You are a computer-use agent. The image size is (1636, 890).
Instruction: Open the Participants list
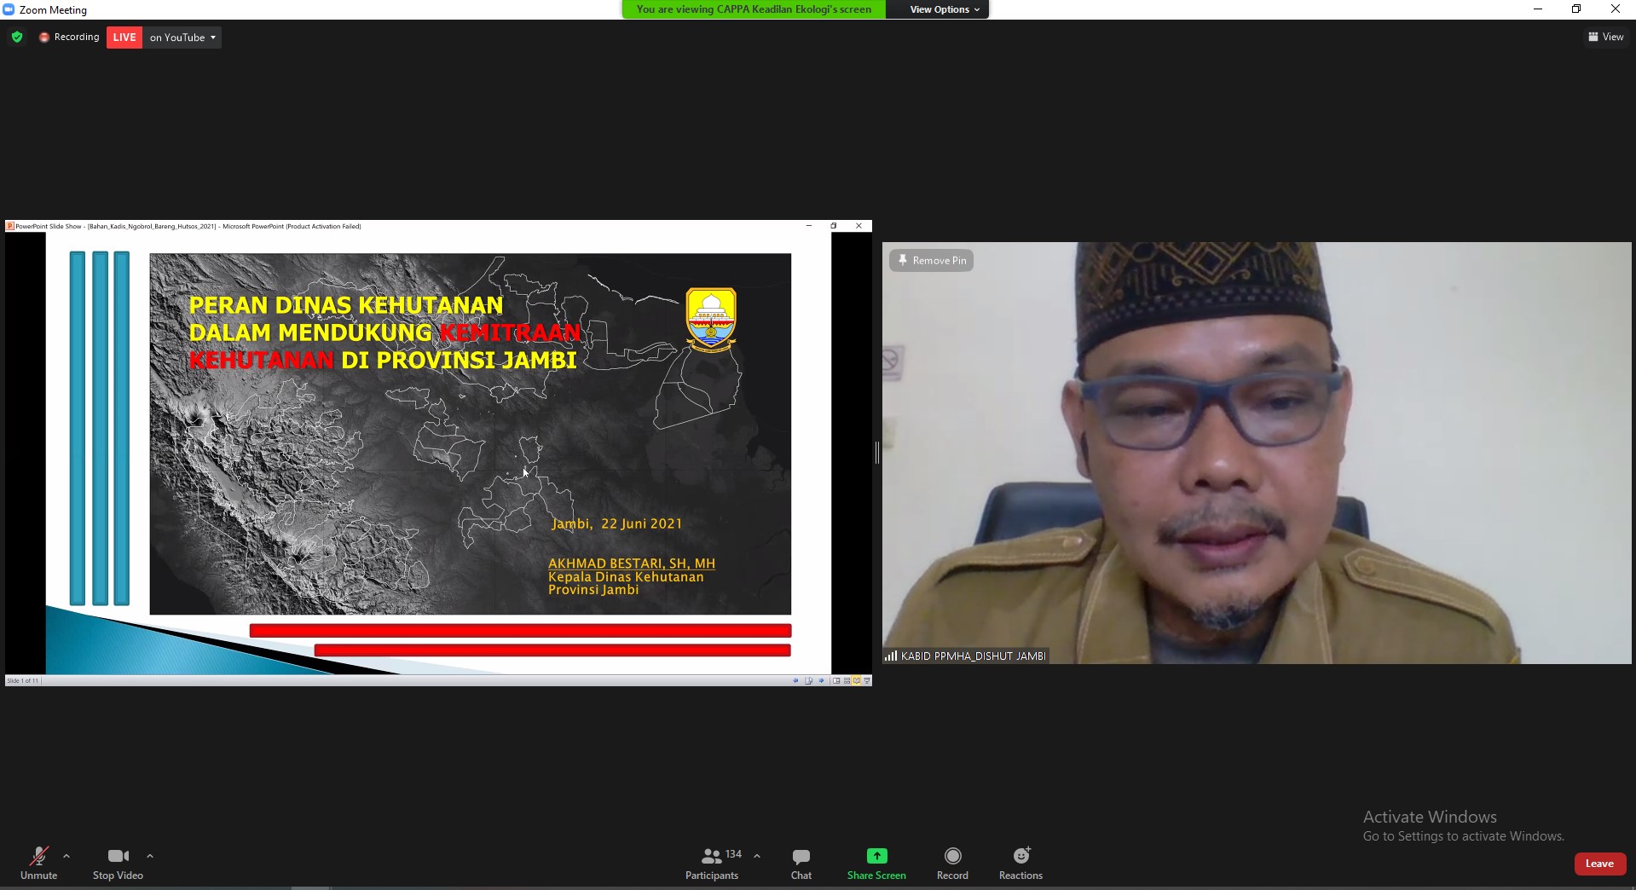pyautogui.click(x=713, y=863)
